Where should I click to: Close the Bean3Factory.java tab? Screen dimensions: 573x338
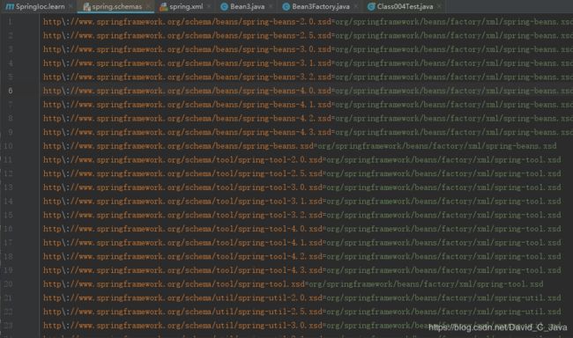tap(355, 6)
